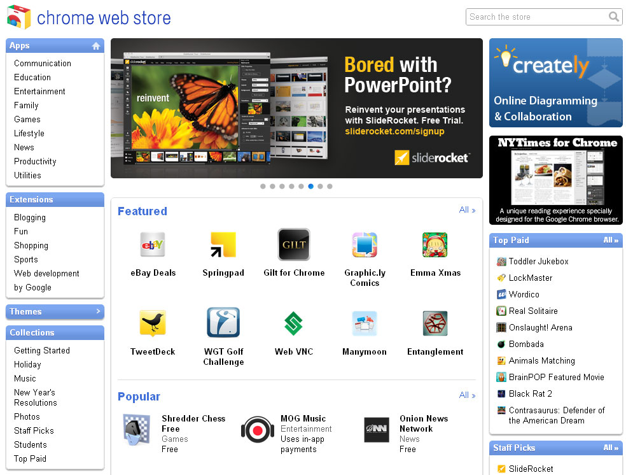This screenshot has width=633, height=475.
Task: Show all Featured apps
Action: tap(467, 210)
